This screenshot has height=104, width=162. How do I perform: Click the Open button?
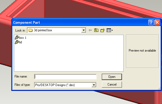click(112, 77)
